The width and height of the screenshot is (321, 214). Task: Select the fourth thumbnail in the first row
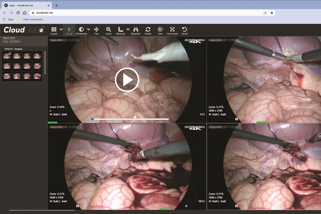pos(37,56)
